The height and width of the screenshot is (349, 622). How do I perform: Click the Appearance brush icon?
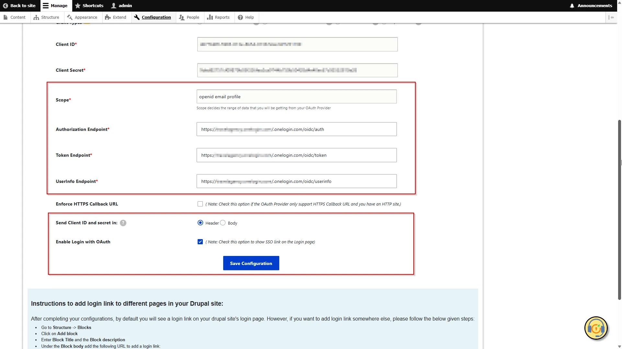[x=70, y=17]
